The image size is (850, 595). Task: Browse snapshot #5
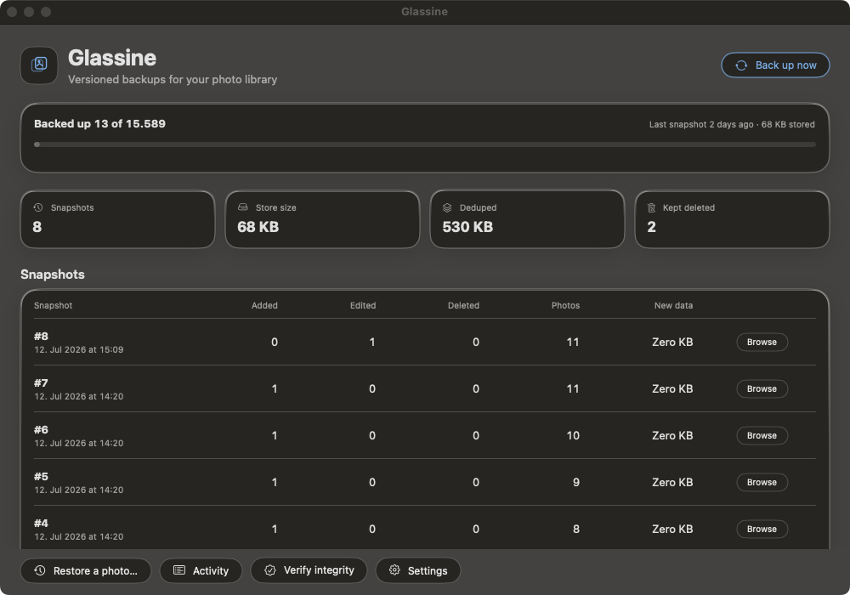[762, 482]
